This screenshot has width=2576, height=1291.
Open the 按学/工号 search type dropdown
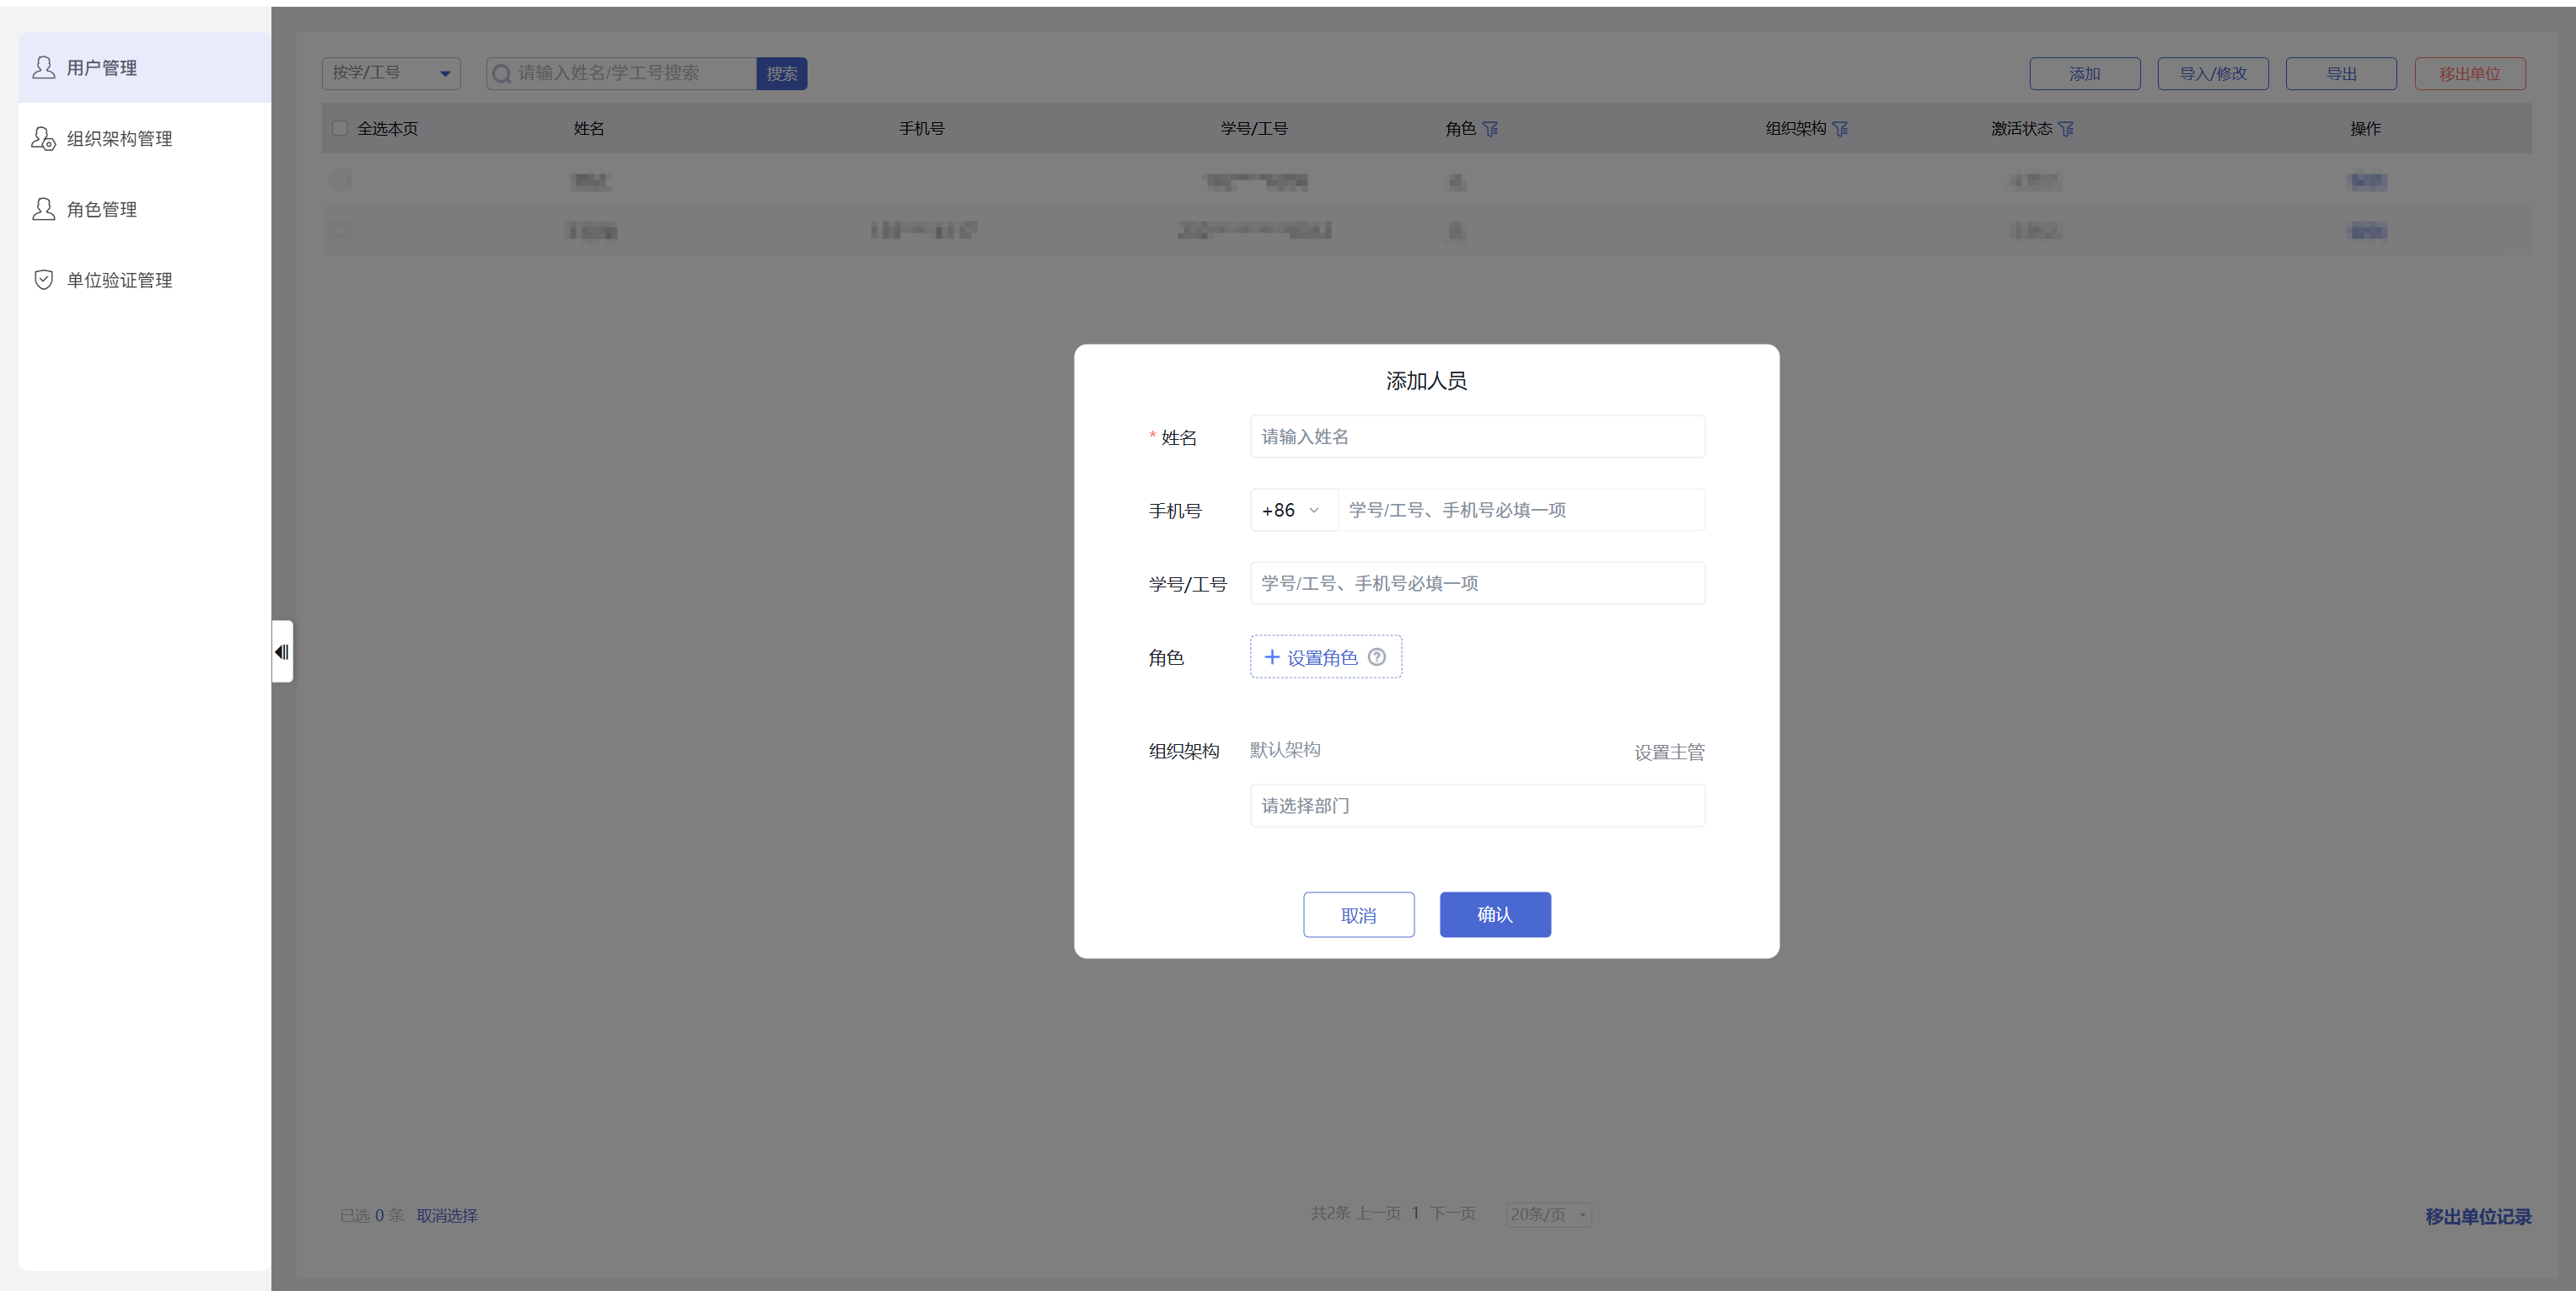point(391,73)
